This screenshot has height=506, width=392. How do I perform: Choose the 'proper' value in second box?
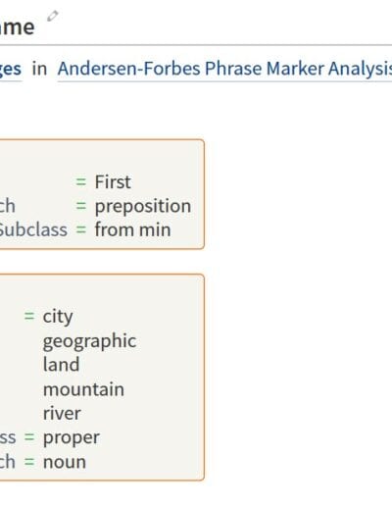[72, 438]
